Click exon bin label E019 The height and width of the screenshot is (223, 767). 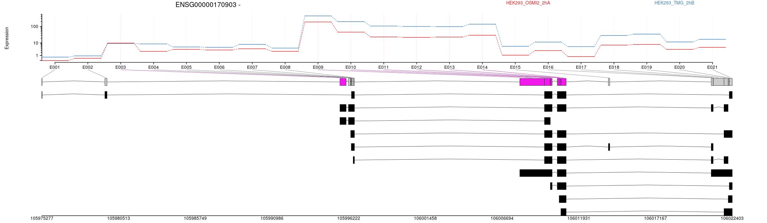point(647,67)
